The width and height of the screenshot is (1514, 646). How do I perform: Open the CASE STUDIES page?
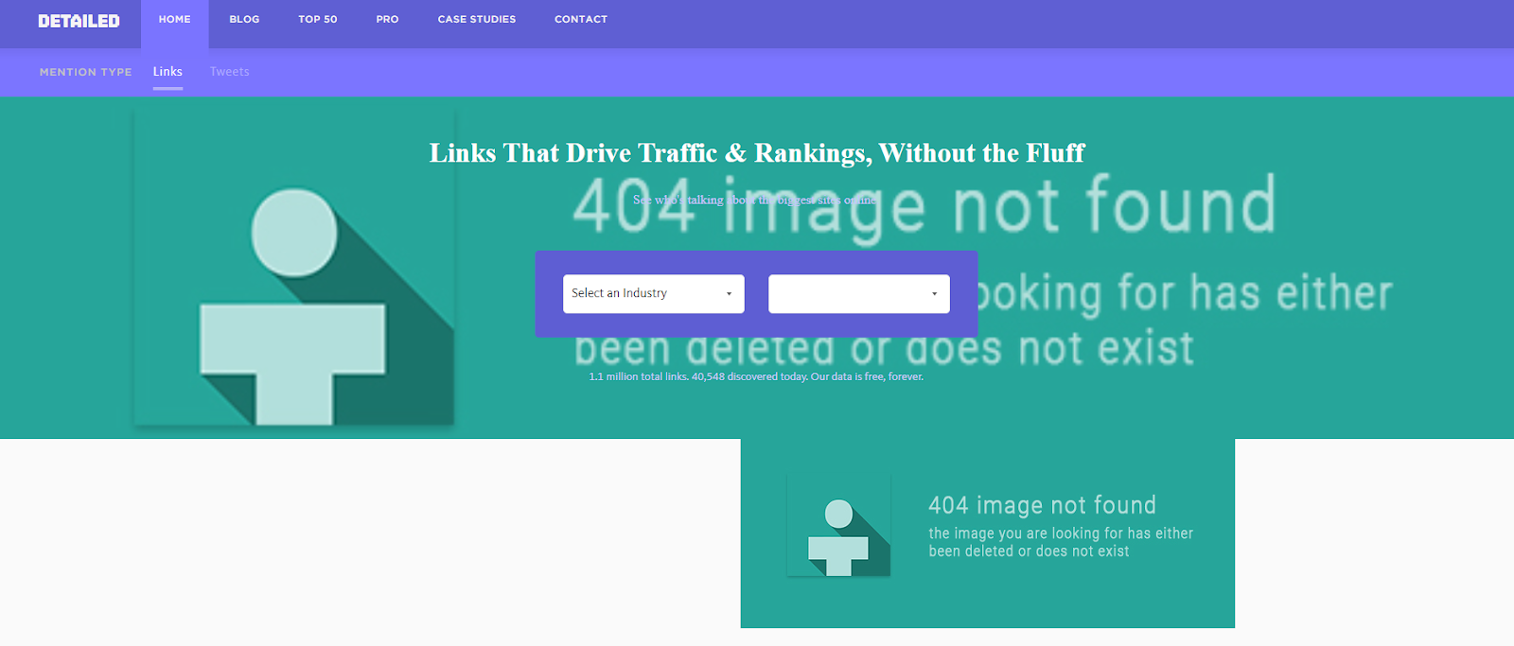coord(476,20)
